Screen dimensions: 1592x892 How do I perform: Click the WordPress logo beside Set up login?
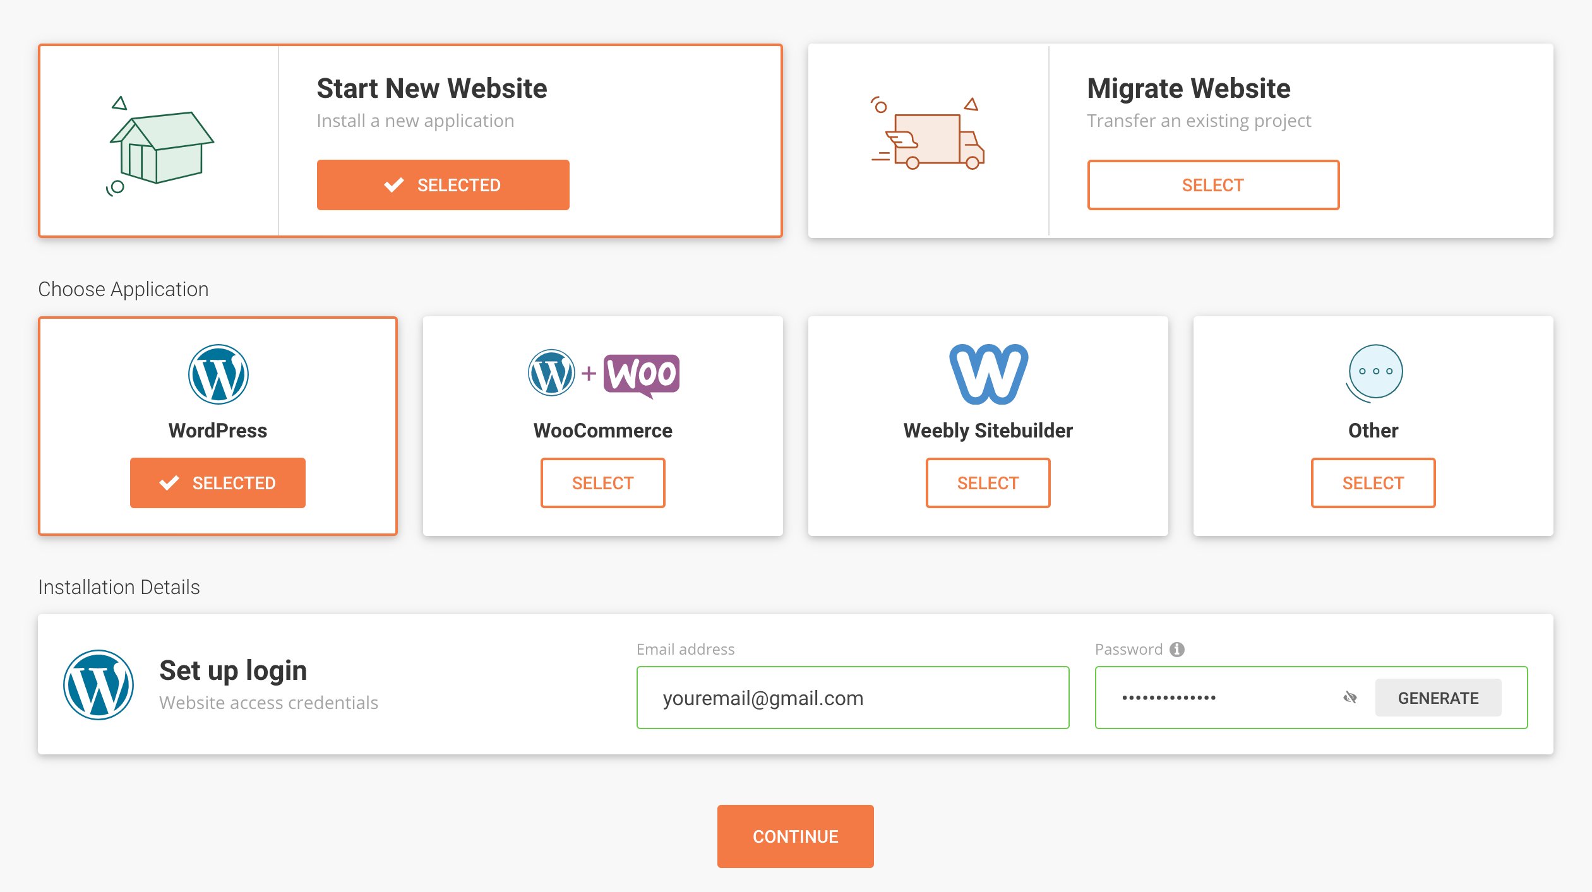click(99, 685)
